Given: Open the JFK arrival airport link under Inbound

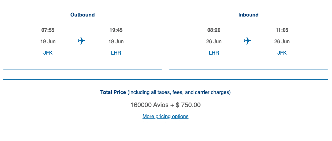Looking at the screenshot, I should pyautogui.click(x=282, y=53).
